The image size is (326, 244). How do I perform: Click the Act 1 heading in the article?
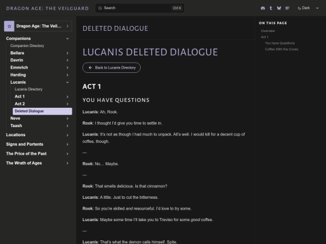click(x=92, y=87)
